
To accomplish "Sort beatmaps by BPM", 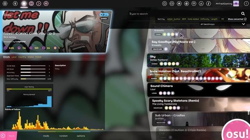I will click(184, 19).
